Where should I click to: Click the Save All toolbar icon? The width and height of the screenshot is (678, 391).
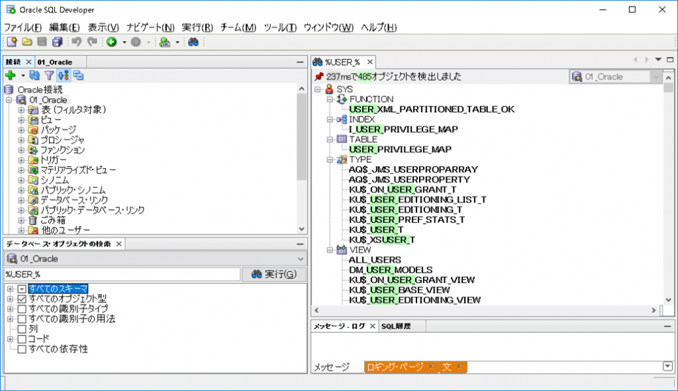click(57, 42)
